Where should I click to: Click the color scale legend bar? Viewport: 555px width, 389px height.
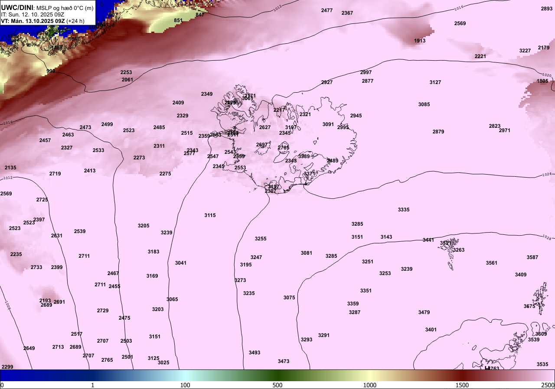277,376
